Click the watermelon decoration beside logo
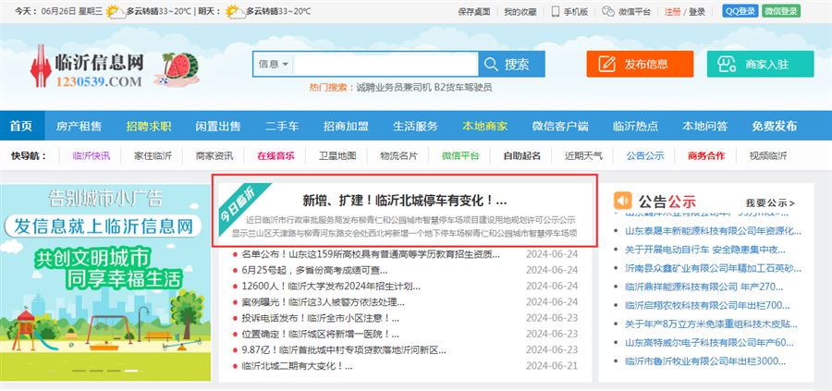832x391 pixels. coord(179,68)
